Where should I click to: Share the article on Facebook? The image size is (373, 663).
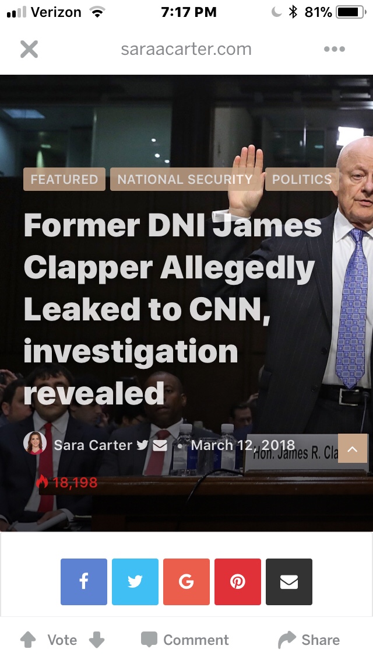(x=84, y=582)
